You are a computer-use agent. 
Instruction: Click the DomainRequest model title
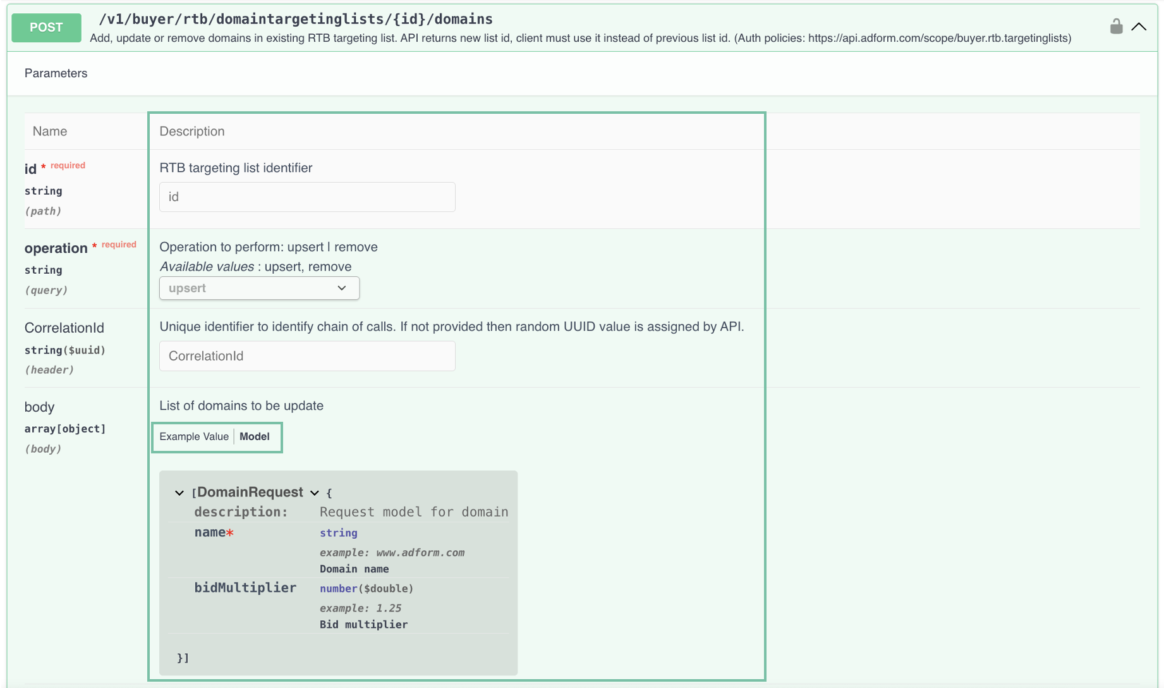[x=250, y=492]
